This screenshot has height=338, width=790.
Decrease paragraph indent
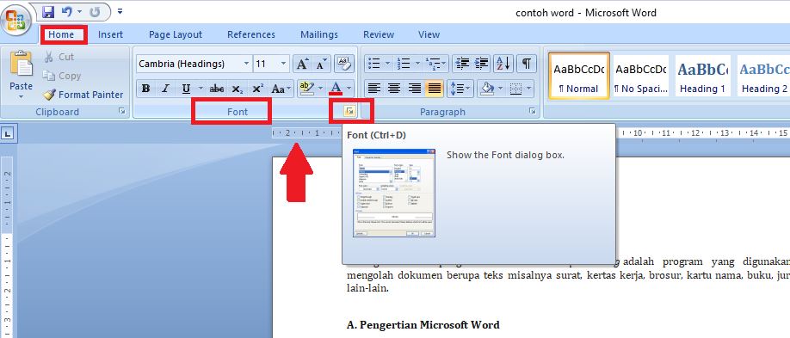(x=462, y=64)
